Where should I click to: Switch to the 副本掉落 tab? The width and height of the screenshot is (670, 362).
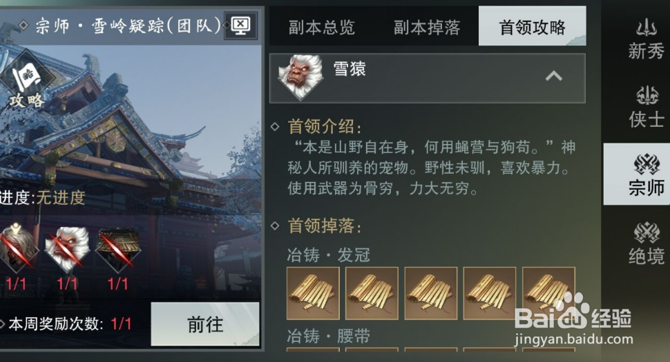click(426, 28)
